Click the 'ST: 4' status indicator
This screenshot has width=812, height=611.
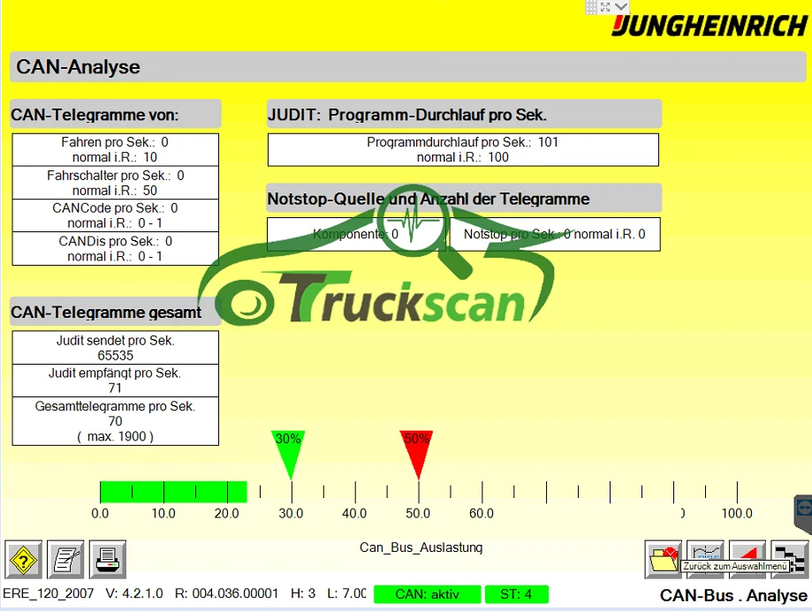pos(516,594)
